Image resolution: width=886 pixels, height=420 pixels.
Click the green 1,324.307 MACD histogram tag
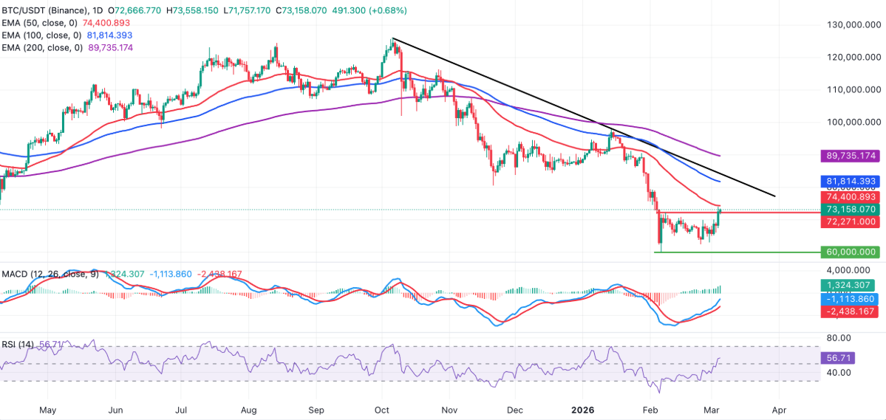point(848,285)
